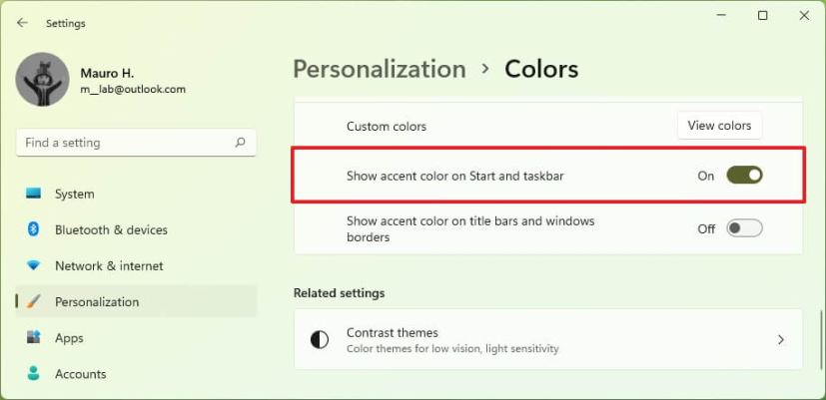Click the Accounts person icon
Image resolution: width=826 pixels, height=400 pixels.
(x=34, y=374)
